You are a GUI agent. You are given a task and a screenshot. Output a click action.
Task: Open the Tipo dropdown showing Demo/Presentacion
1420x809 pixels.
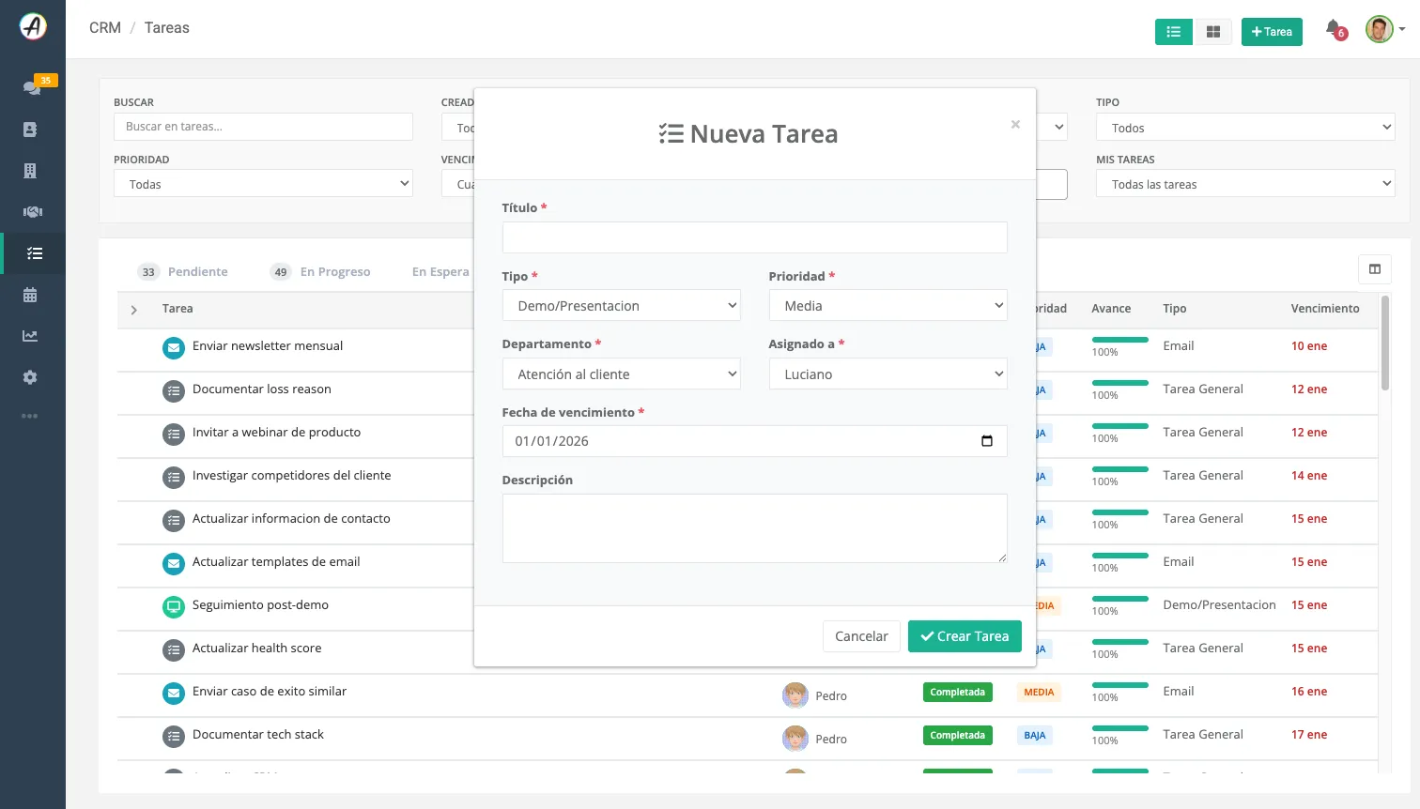pos(621,306)
